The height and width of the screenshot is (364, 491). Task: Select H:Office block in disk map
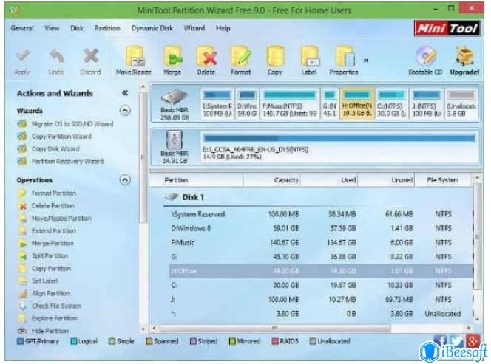click(356, 104)
